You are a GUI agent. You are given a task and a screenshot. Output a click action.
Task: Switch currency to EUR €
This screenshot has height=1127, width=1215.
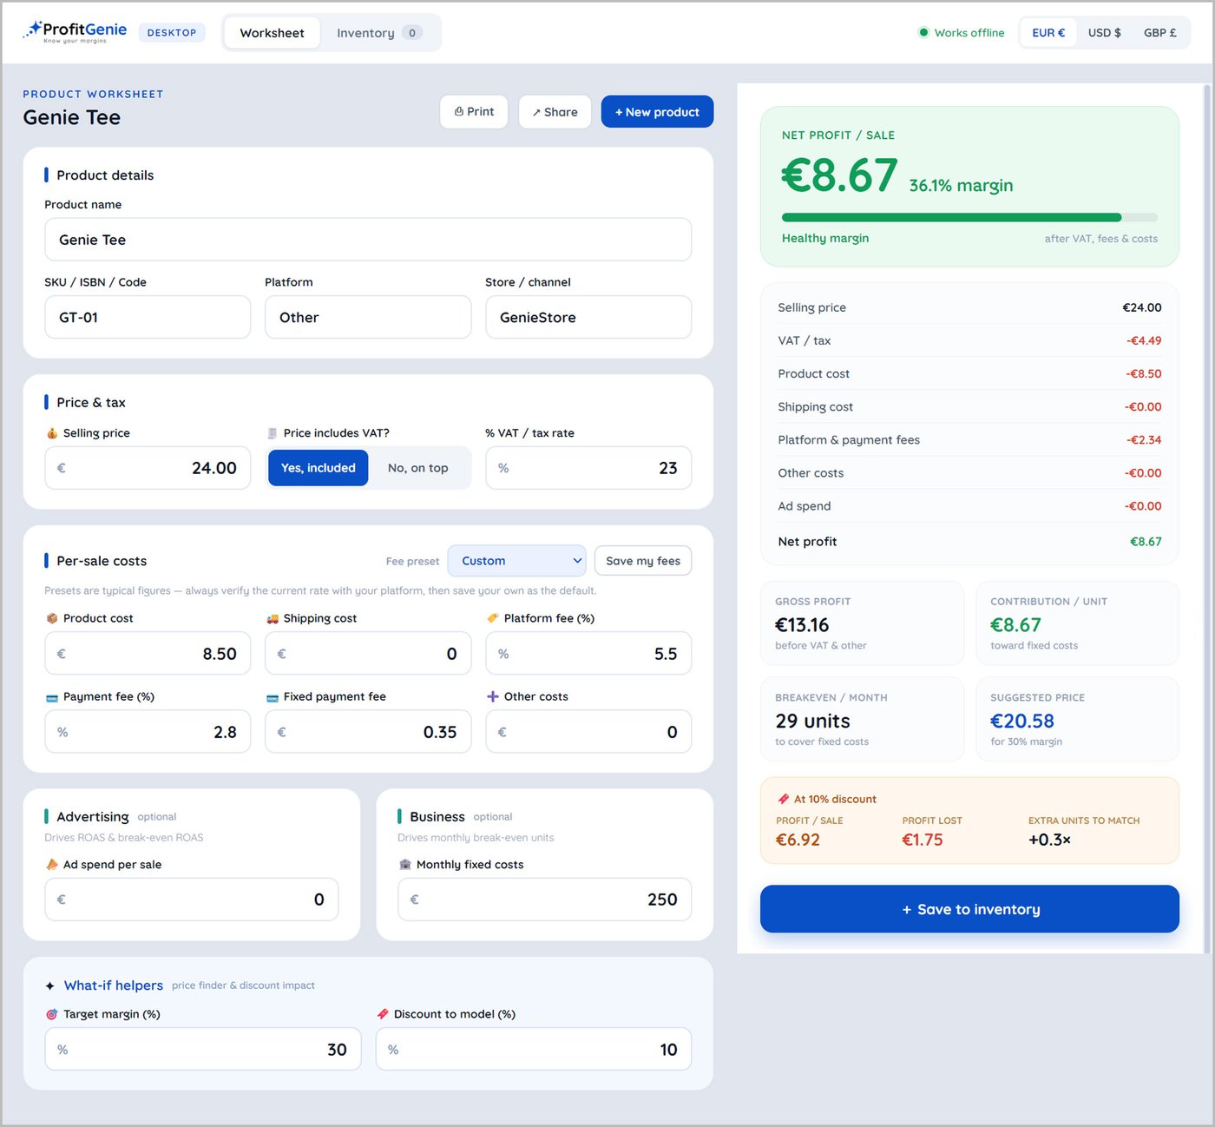tap(1048, 33)
